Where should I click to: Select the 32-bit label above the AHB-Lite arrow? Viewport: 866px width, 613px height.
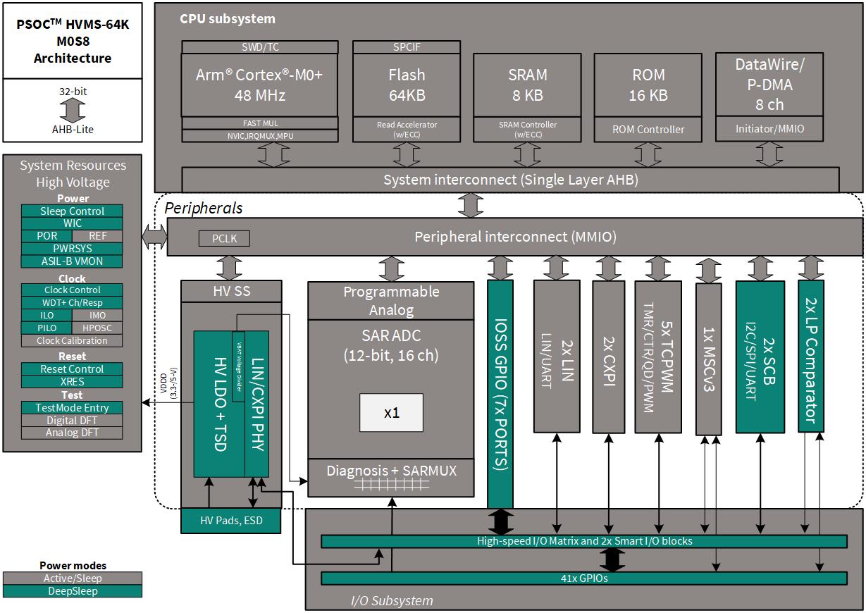(x=73, y=92)
